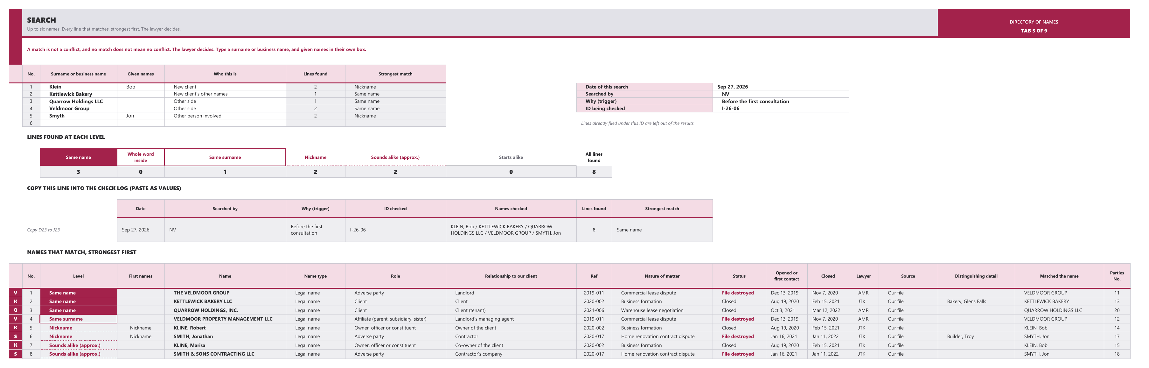Image resolution: width=1149 pixels, height=368 pixels.
Task: Click the KLINE, Marisa result name
Action: click(225, 345)
